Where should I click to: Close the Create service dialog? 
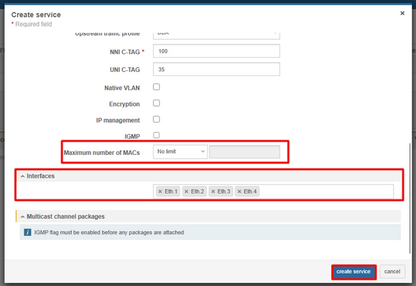coord(402,13)
